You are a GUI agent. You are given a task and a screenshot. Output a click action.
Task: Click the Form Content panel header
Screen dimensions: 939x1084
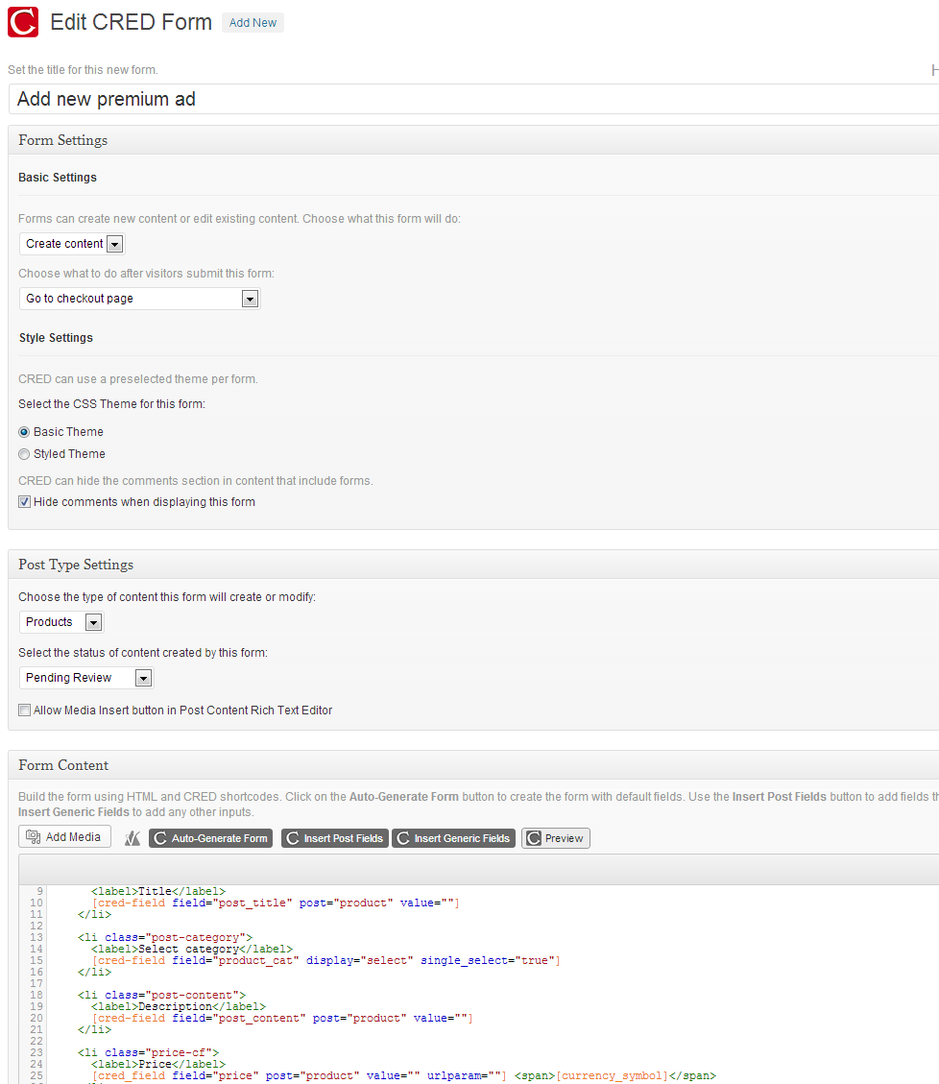click(473, 764)
